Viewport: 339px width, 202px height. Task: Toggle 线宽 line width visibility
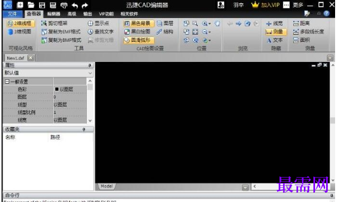coord(274,23)
